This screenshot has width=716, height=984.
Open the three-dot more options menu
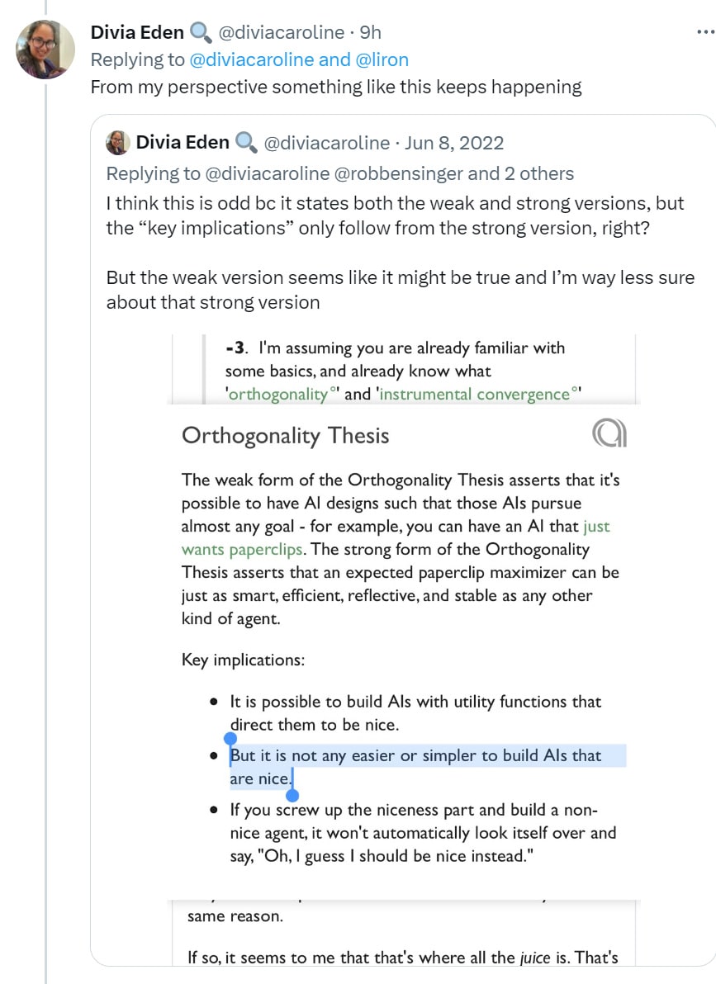tap(704, 32)
